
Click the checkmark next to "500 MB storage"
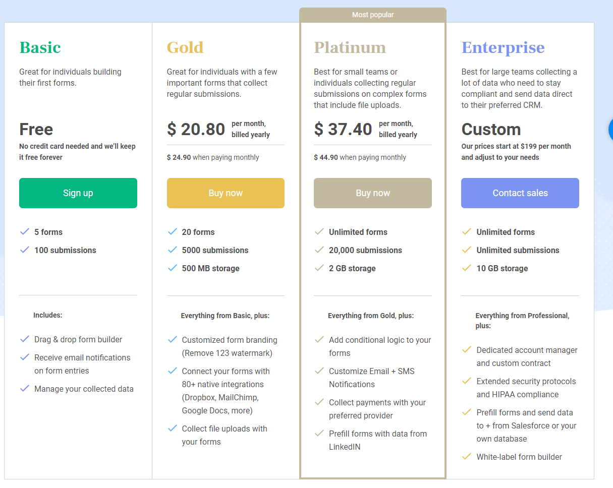tap(172, 268)
